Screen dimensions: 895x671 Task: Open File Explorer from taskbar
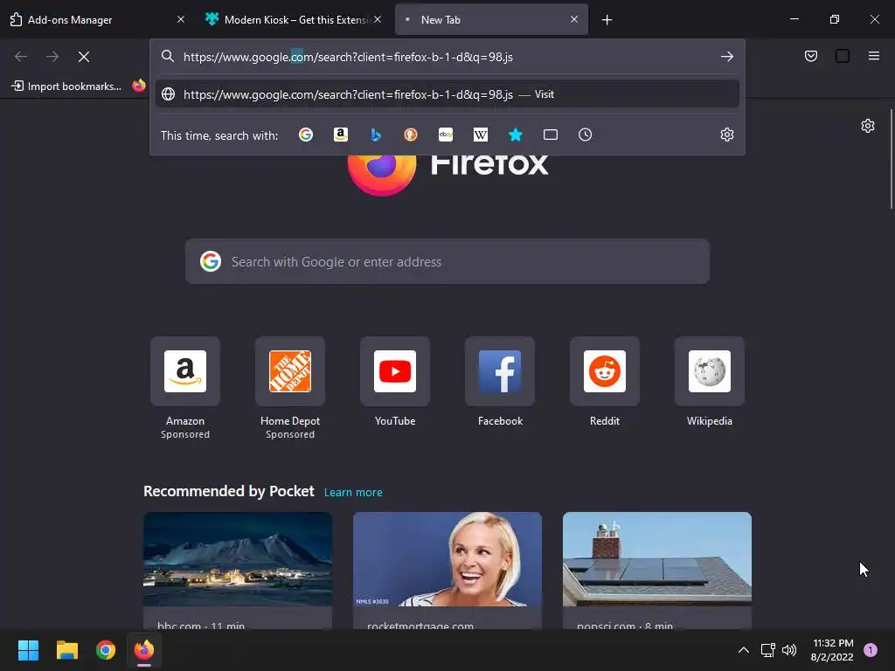pos(66,650)
